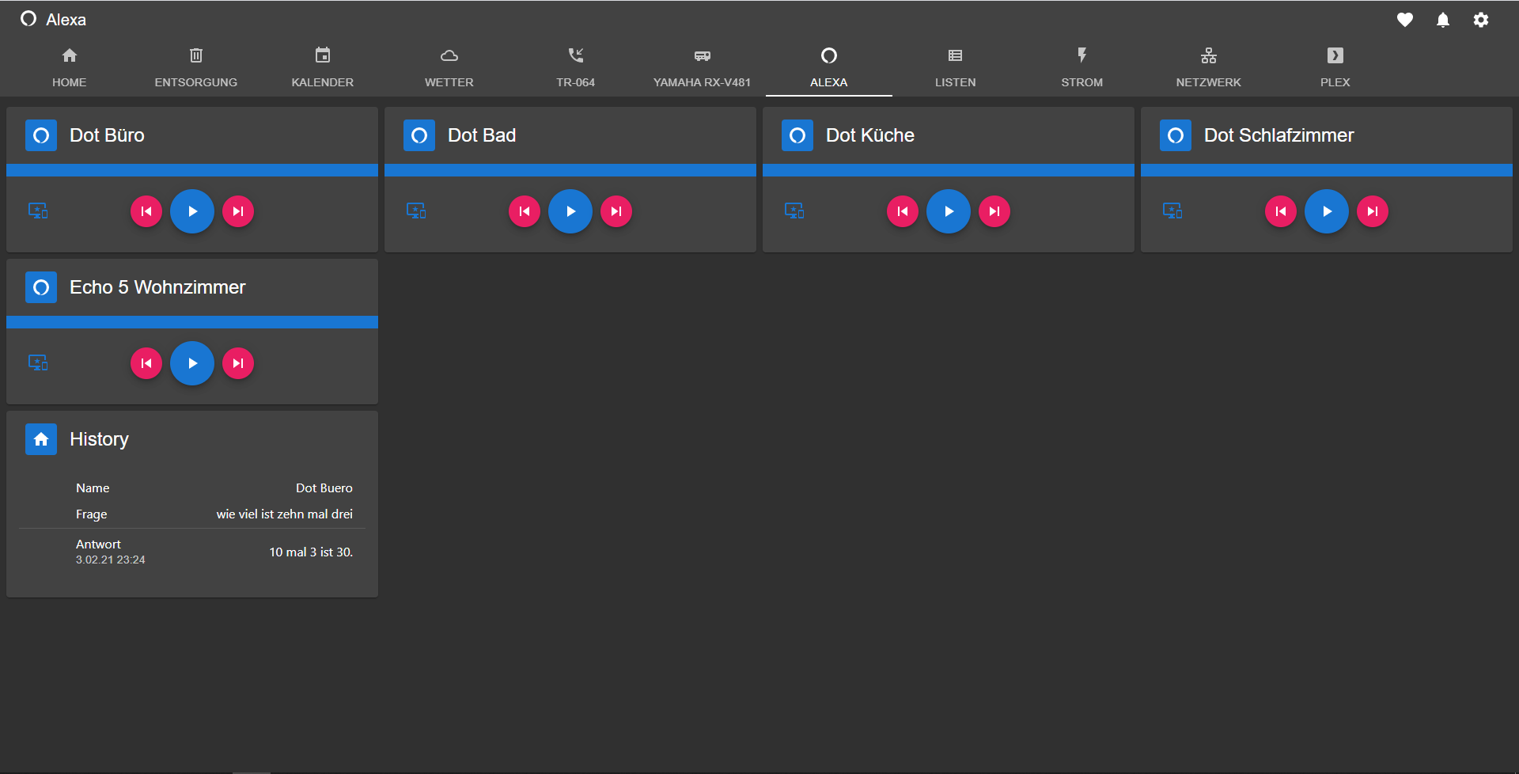Viewport: 1519px width, 774px height.
Task: Click the Dot Büro card Alexa icon
Action: [41, 135]
